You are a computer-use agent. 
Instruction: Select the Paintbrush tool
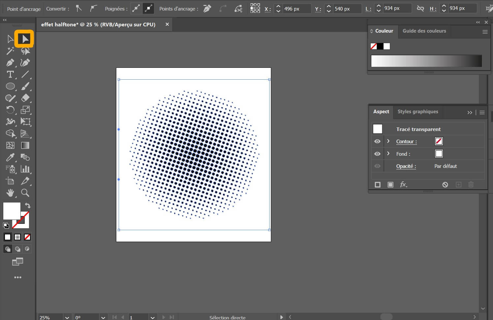[x=25, y=86]
